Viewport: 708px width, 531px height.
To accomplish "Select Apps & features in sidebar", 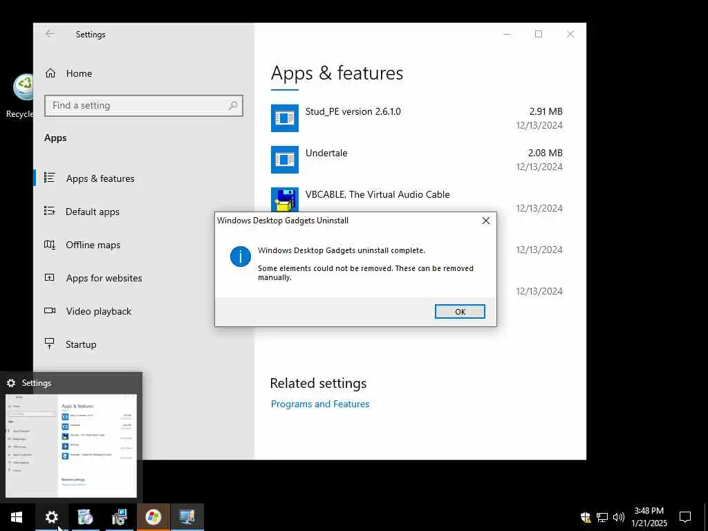I will pyautogui.click(x=100, y=178).
